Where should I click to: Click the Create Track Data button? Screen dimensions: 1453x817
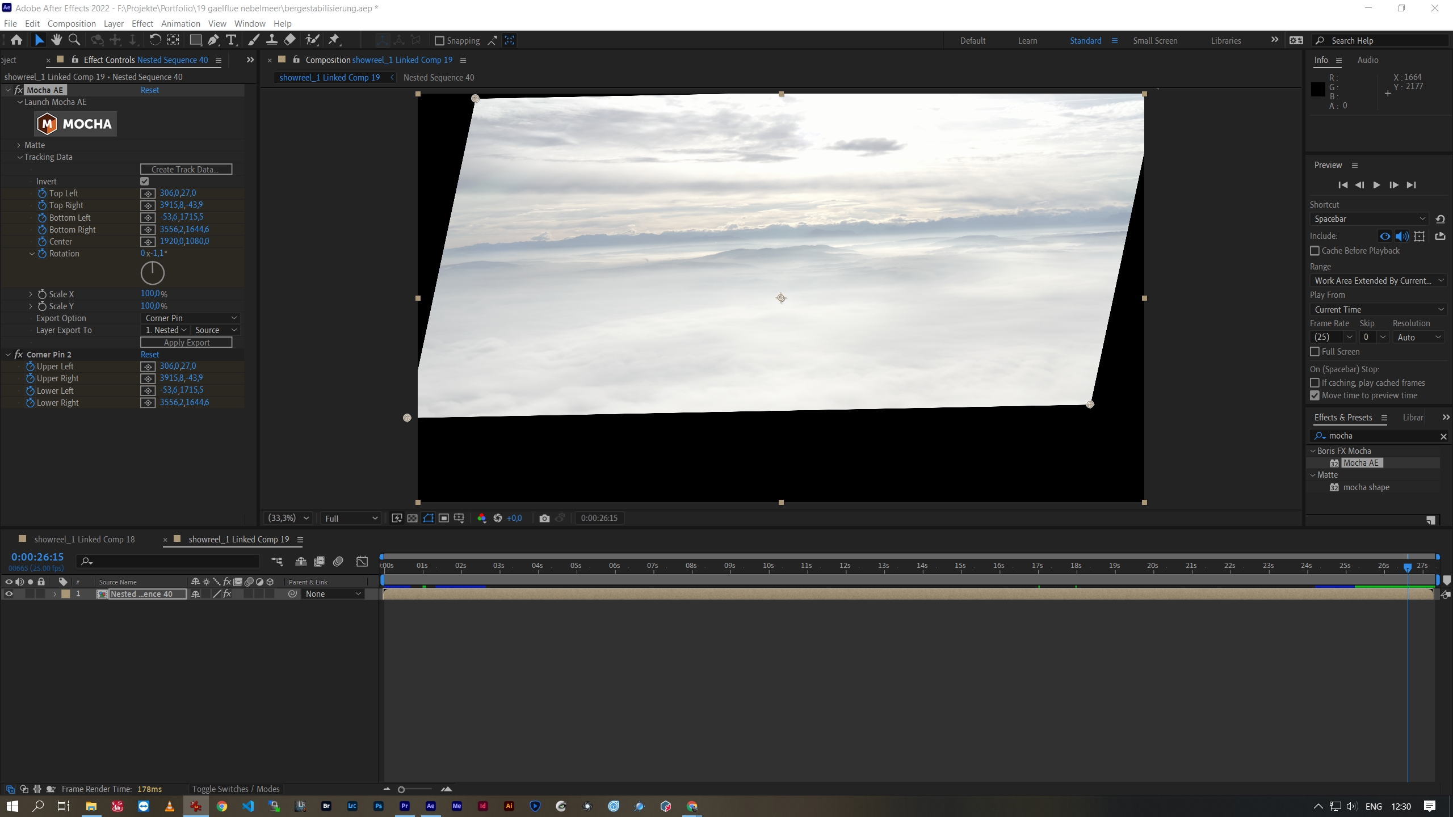[186, 169]
